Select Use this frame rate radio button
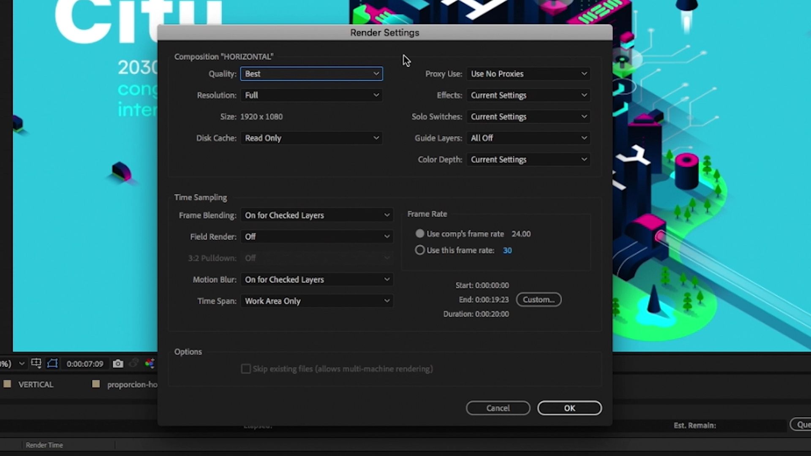Image resolution: width=811 pixels, height=456 pixels. point(419,250)
